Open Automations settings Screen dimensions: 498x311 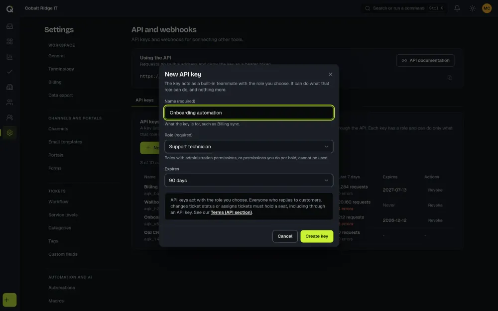click(62, 288)
